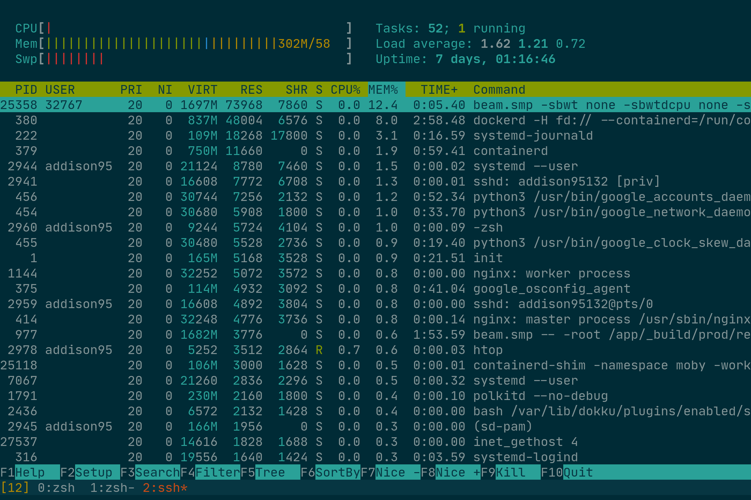Viewport: 751px width, 500px height.
Task: Click the PID column header
Action: coord(26,90)
